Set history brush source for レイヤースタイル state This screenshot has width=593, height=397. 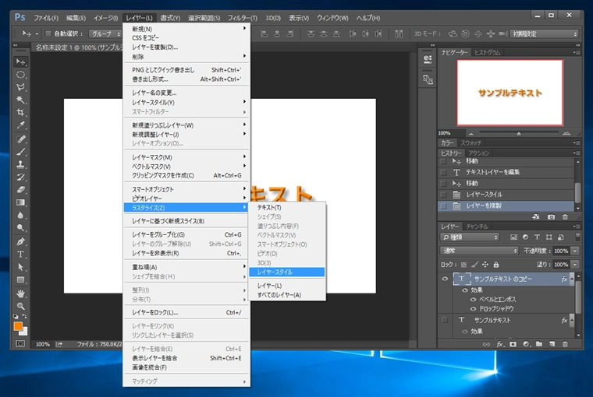click(x=444, y=195)
